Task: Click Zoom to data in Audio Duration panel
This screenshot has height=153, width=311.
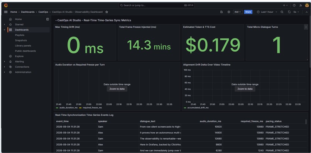Action: 117,89
